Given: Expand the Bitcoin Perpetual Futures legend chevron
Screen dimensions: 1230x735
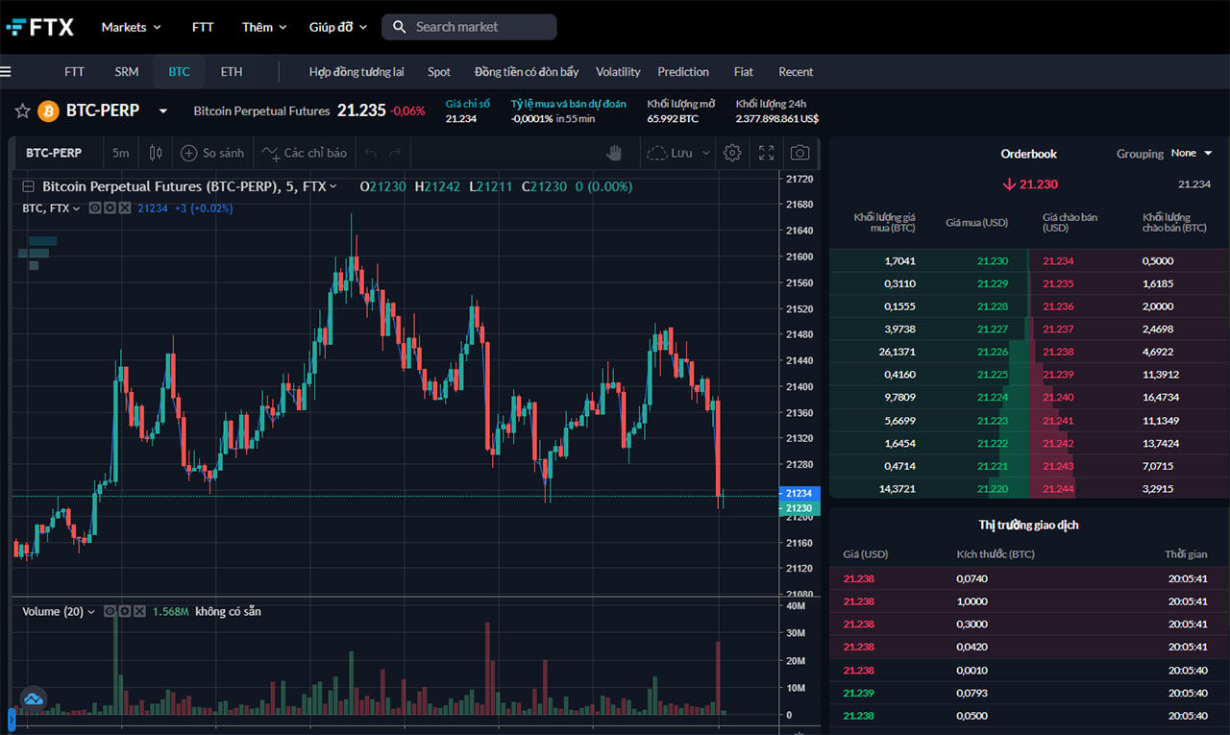Looking at the screenshot, I should coord(332,186).
